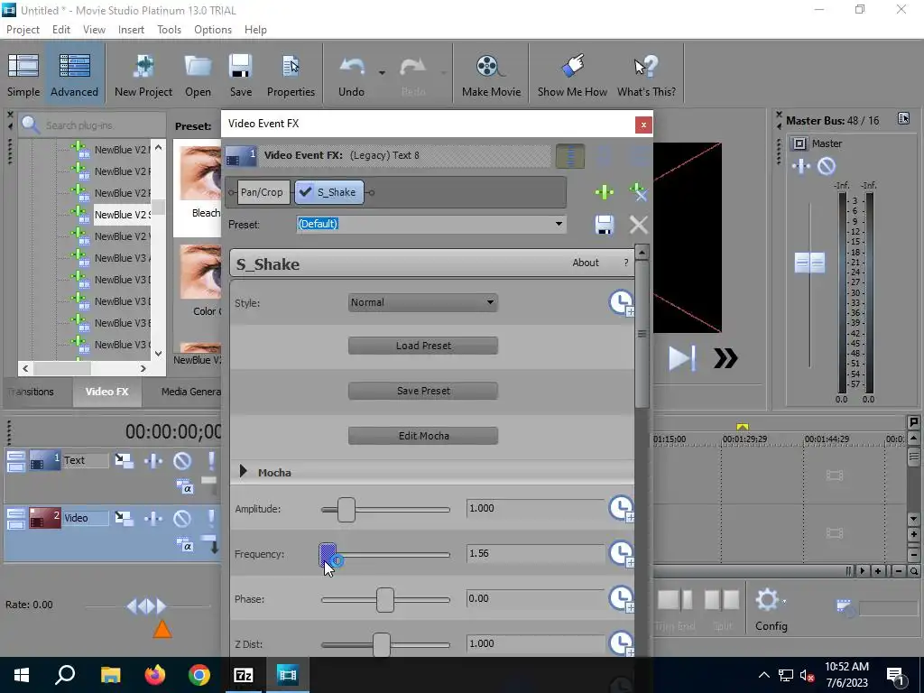Viewport: 924px width, 693px height.
Task: Open the Project menu
Action: pyautogui.click(x=23, y=30)
